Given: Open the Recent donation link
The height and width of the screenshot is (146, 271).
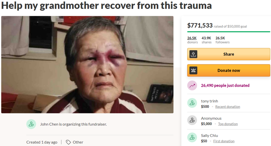Looking at the screenshot, I should [228, 107].
